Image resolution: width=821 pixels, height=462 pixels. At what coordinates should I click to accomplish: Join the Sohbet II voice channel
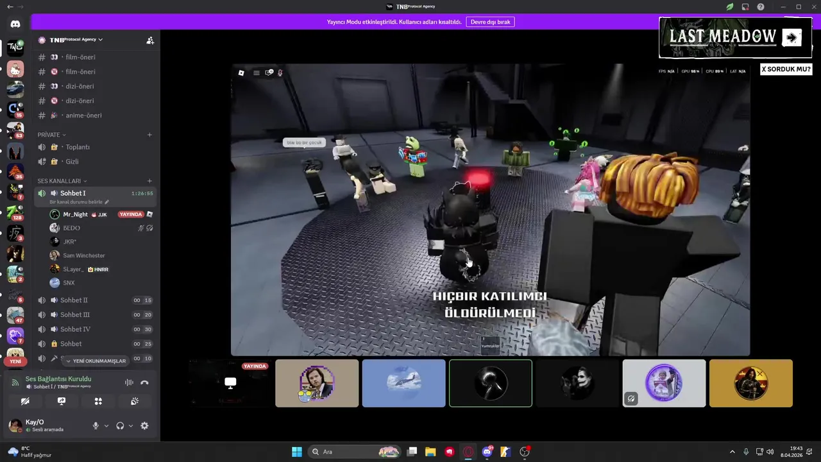(96, 300)
